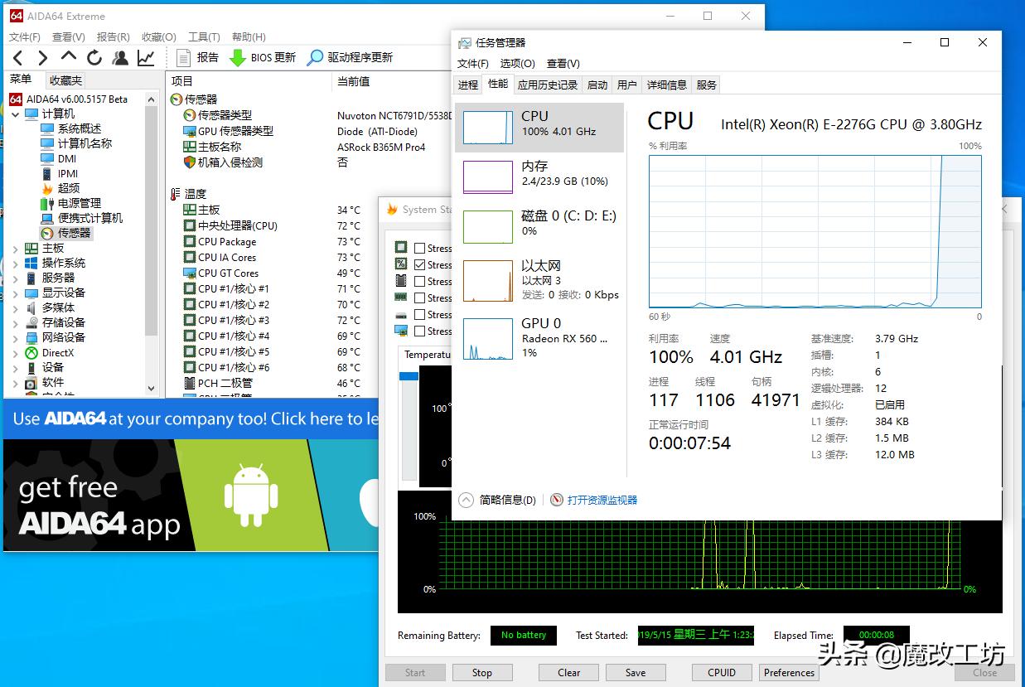Select 多媒体 speaker tree item
Viewport: 1025px width, 687px height.
pos(50,307)
